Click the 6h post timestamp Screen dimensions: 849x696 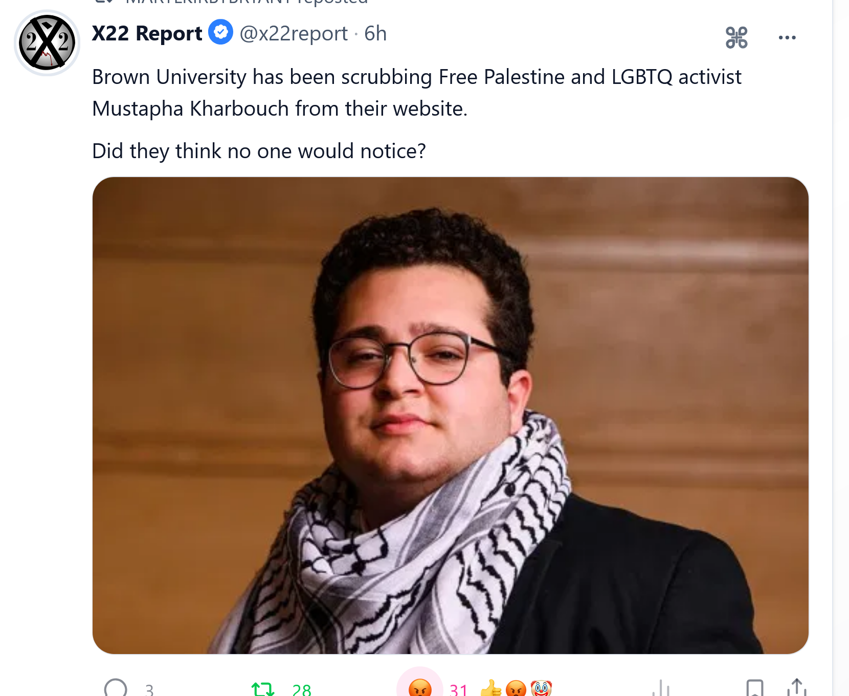click(x=375, y=34)
